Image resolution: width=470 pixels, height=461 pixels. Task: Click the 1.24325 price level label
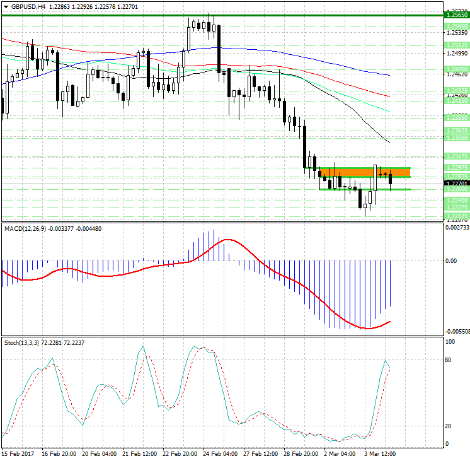tap(457, 90)
